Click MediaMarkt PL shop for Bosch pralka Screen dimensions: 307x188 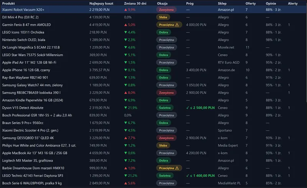pyautogui.click(x=229, y=183)
